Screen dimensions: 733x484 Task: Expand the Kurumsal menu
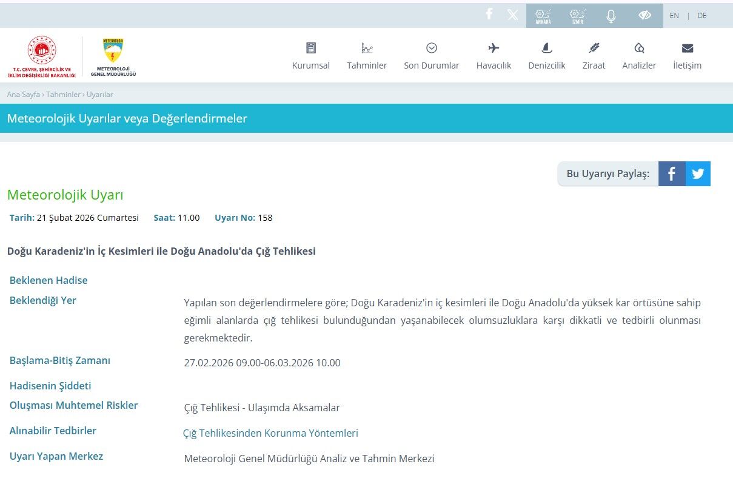[x=311, y=56]
